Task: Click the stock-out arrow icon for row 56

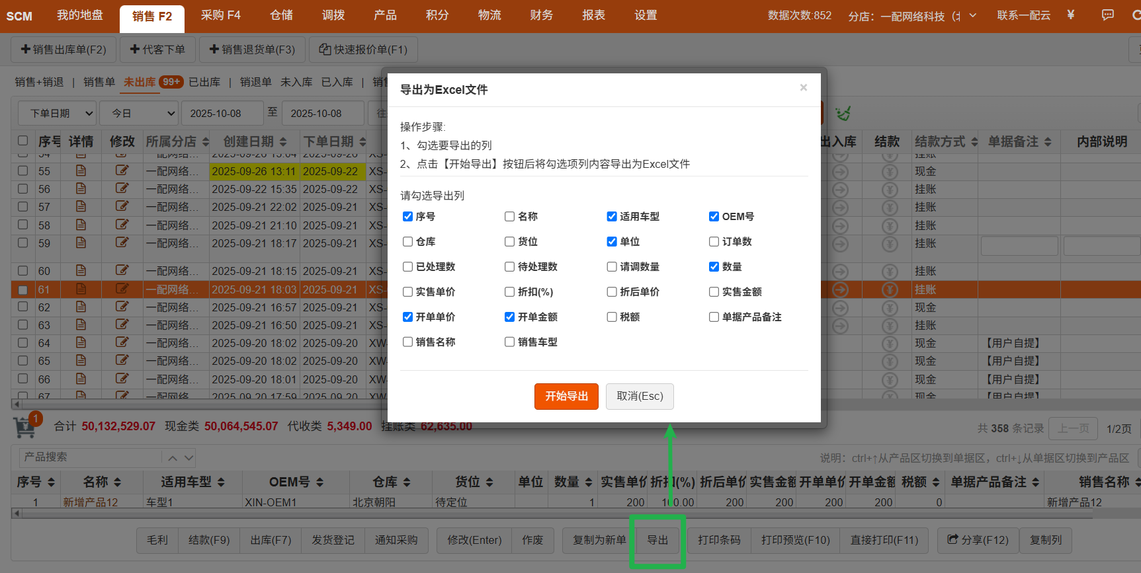Action: click(840, 189)
